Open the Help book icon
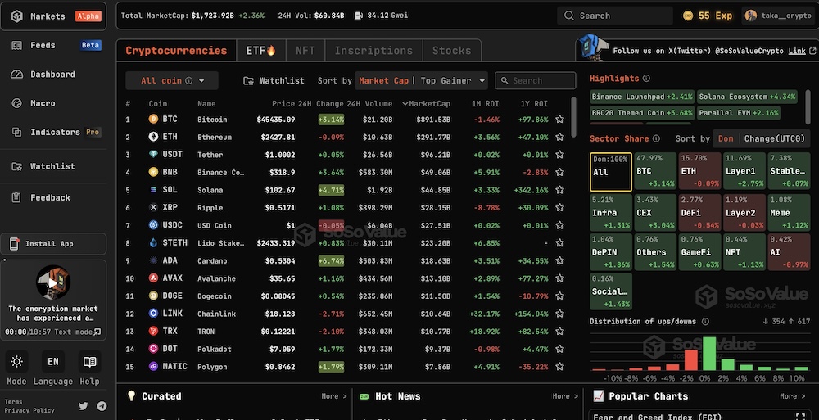 click(89, 362)
